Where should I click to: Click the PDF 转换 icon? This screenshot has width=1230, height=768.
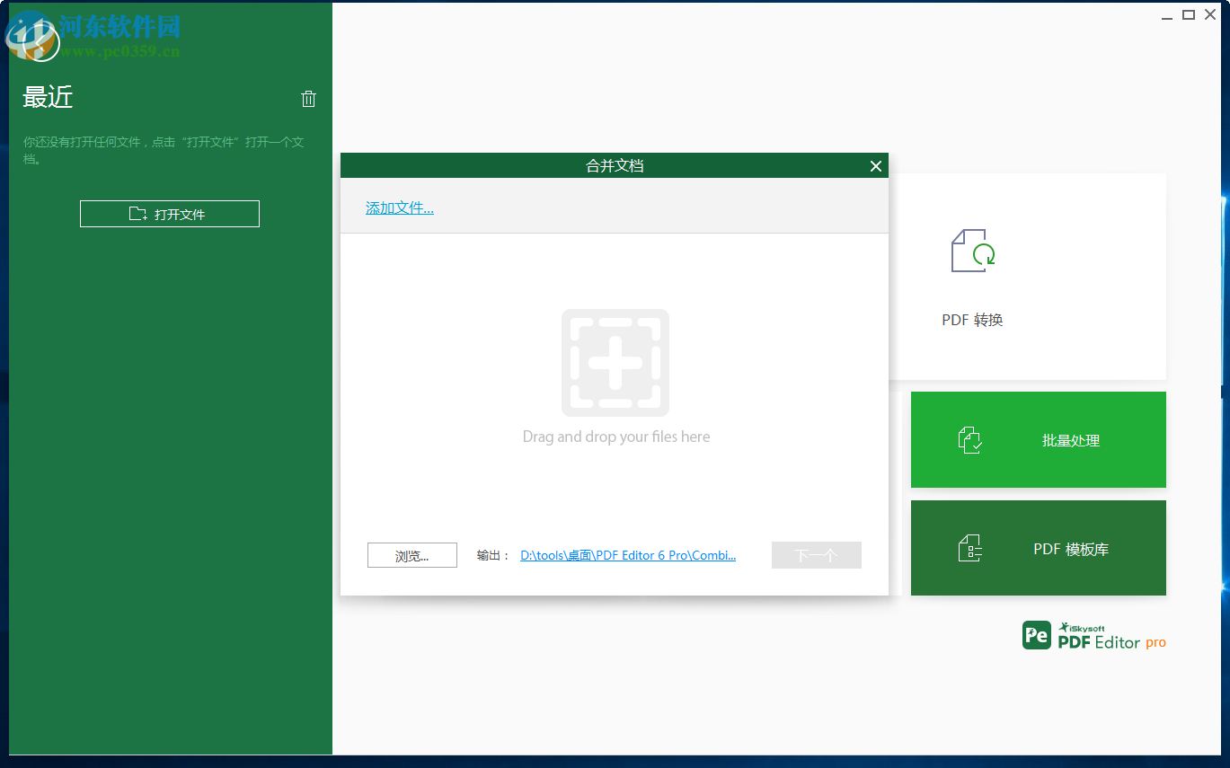(973, 251)
